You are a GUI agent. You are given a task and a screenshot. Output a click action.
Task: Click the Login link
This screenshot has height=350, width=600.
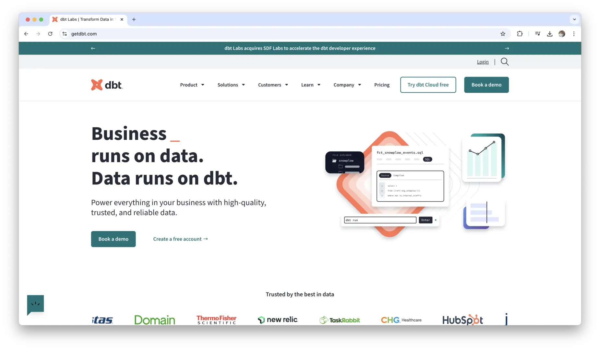483,62
